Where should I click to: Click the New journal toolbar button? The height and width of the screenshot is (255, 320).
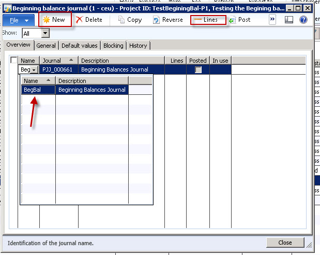pyautogui.click(x=54, y=20)
